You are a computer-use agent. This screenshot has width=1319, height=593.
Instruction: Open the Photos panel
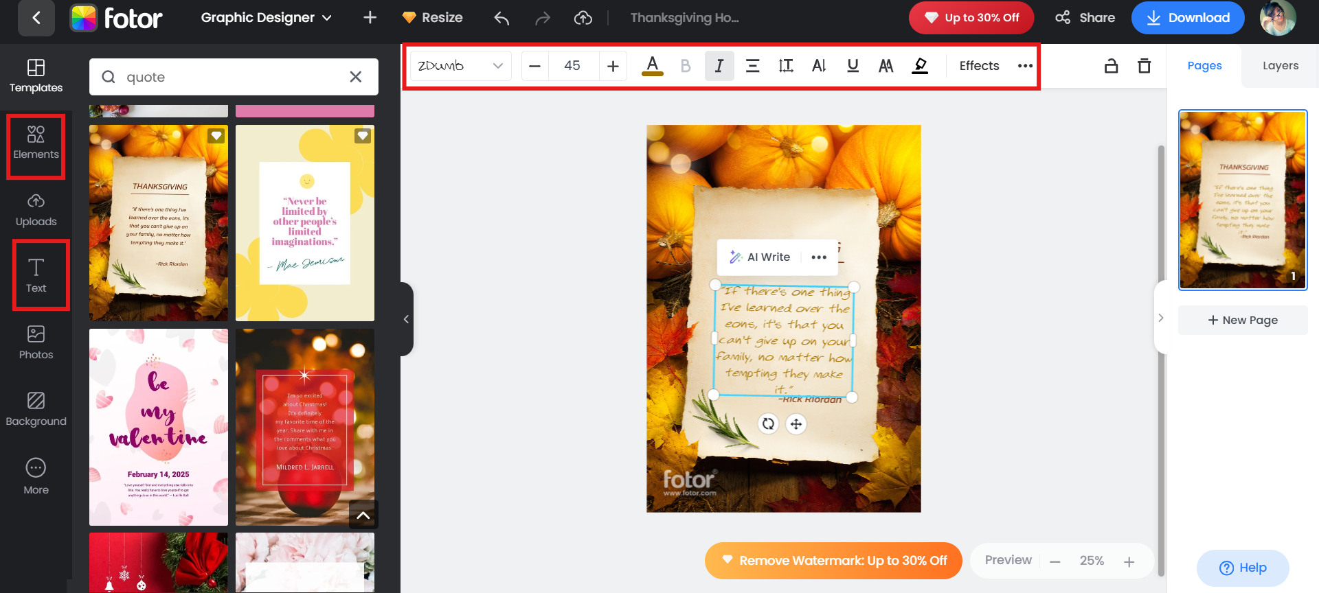[36, 343]
